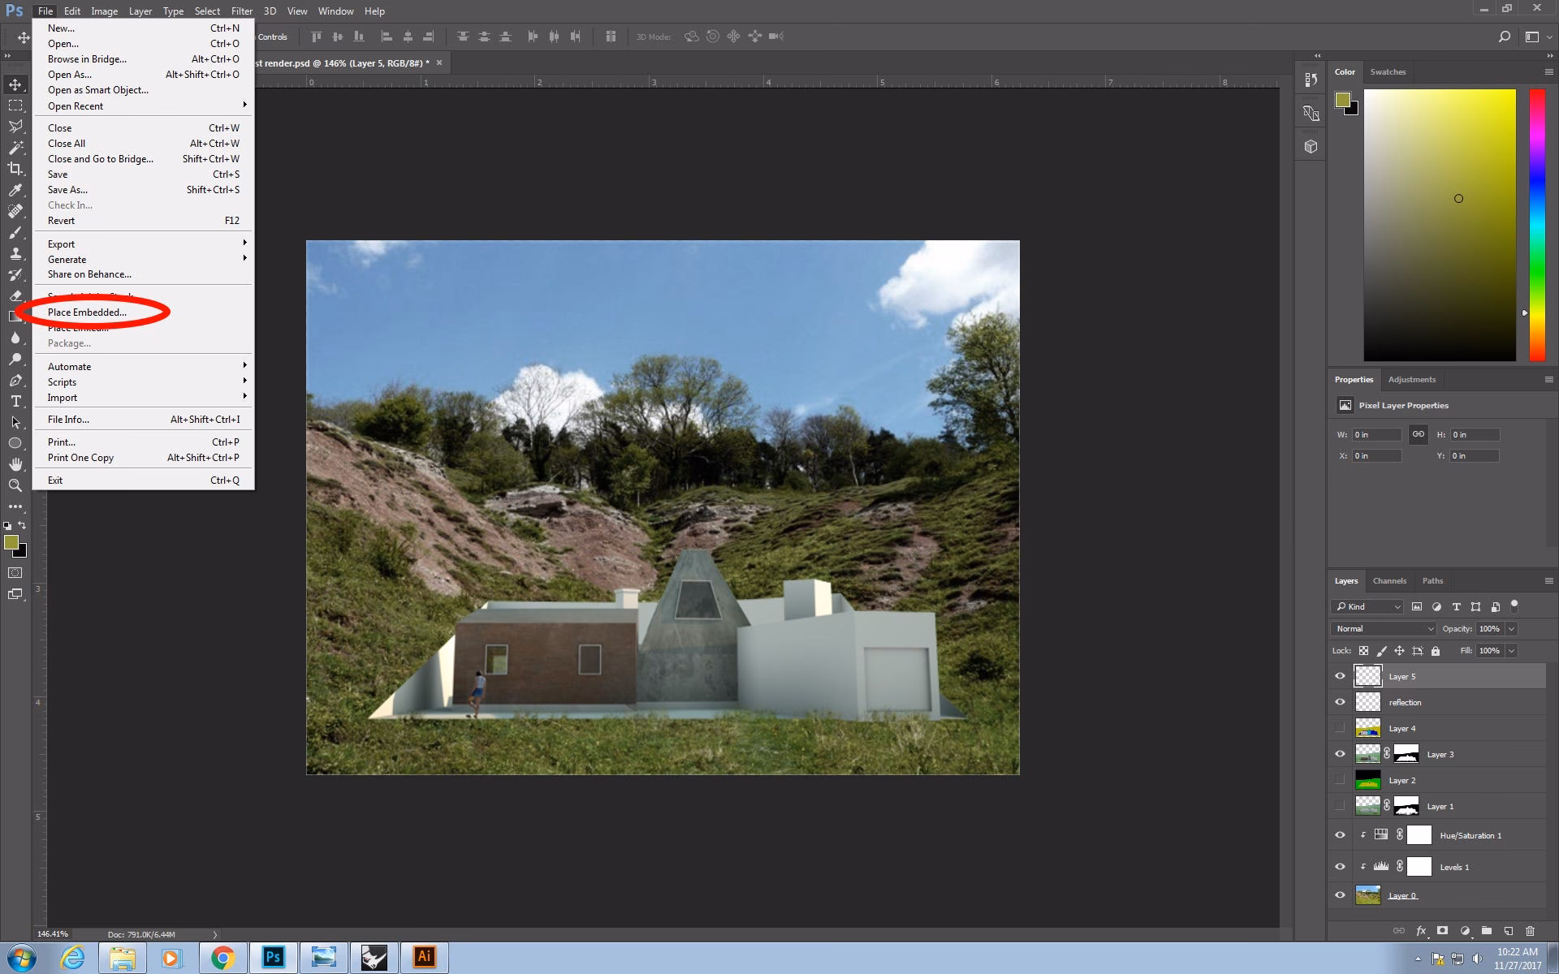
Task: Select the Zoom tool in toolbar
Action: pos(15,485)
